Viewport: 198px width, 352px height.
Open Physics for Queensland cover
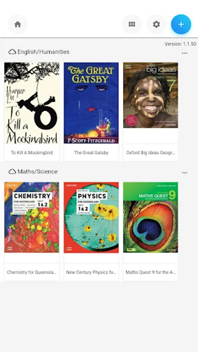pyautogui.click(x=91, y=217)
